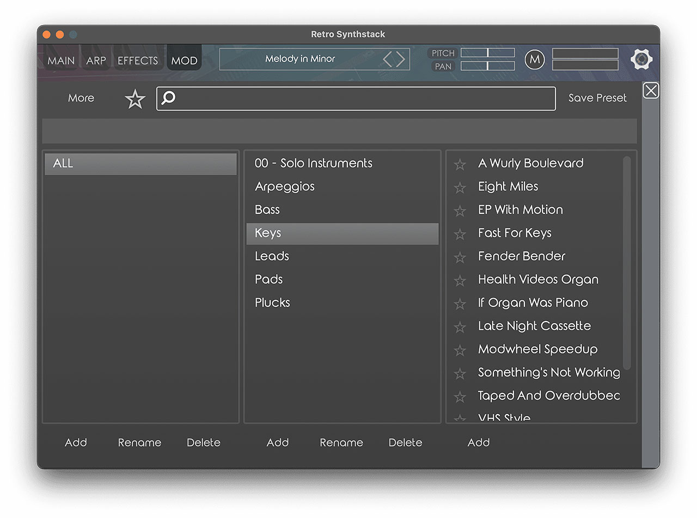The height and width of the screenshot is (518, 697).
Task: Favorite the A Wurly Boulevard preset star
Action: click(460, 164)
